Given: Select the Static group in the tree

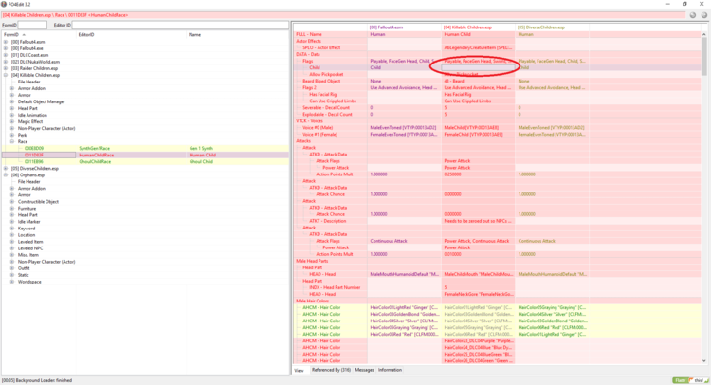Looking at the screenshot, I should tap(23, 275).
